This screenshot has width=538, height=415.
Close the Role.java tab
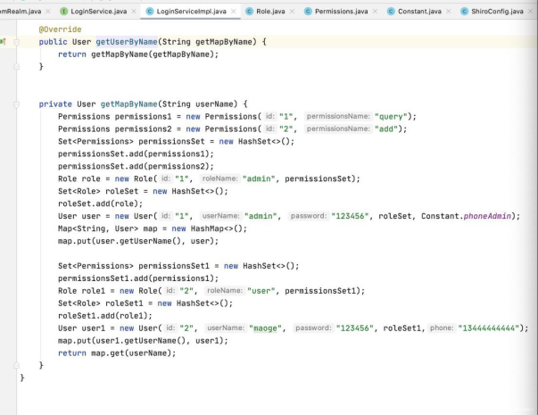coord(292,12)
